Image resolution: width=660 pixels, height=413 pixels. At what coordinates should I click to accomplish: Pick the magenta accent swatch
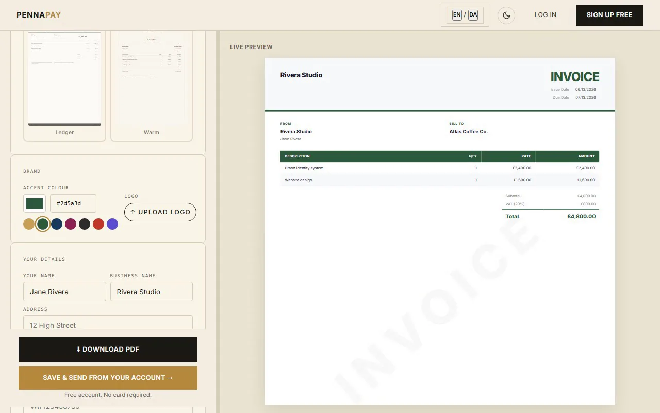tap(71, 224)
